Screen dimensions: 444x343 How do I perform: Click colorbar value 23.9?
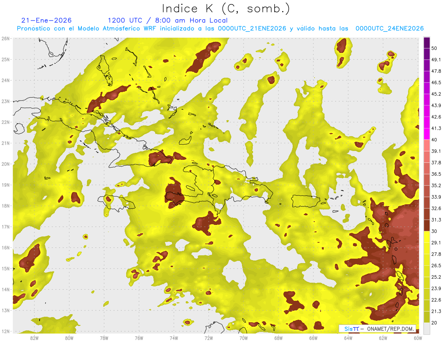pos(436,288)
